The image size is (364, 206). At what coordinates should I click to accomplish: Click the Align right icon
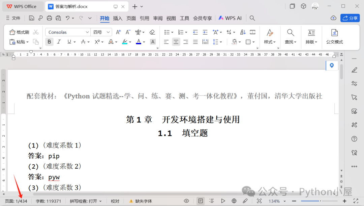click(186, 42)
